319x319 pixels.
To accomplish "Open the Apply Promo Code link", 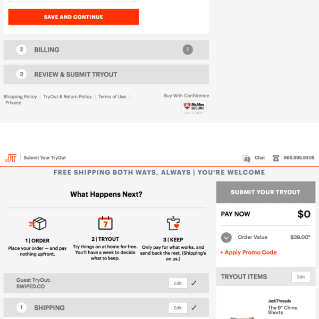I will pos(248,253).
